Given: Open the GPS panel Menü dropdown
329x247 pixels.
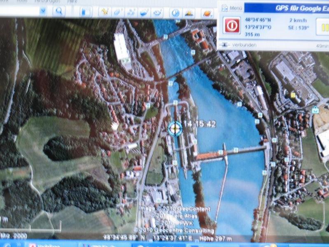Looking at the screenshot, I should pyautogui.click(x=233, y=7).
